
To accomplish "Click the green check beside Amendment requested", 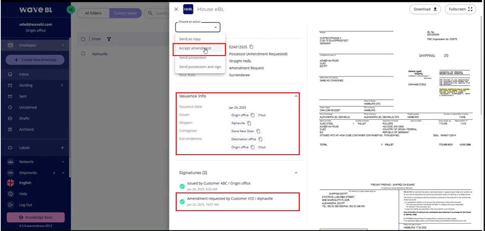I will tap(182, 201).
